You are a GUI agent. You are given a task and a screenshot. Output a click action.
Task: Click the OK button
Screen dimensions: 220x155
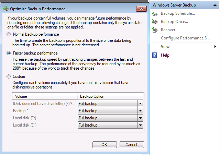click(x=104, y=145)
